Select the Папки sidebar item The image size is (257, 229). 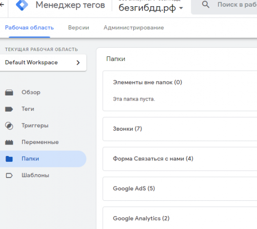(x=43, y=159)
